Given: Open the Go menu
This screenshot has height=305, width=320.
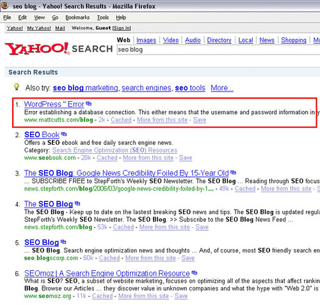Looking at the screenshot, I should pyautogui.click(x=55, y=17).
